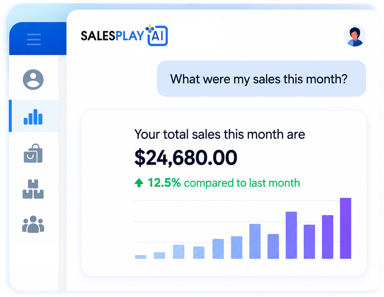
Task: Click the green upward arrow indicator
Action: pyautogui.click(x=139, y=183)
